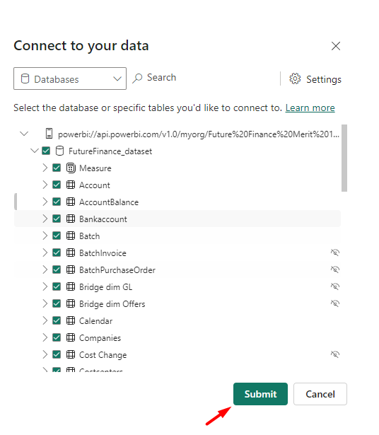Uncheck the Bridge dim Offers checkbox
379x435 pixels.
click(x=57, y=303)
